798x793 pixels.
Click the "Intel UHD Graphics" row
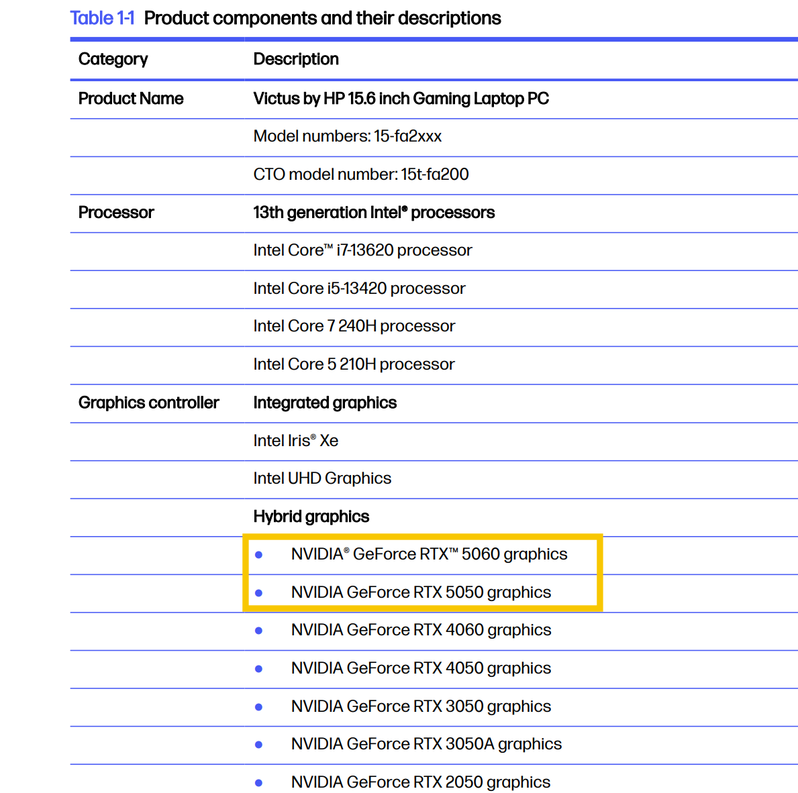(x=322, y=478)
